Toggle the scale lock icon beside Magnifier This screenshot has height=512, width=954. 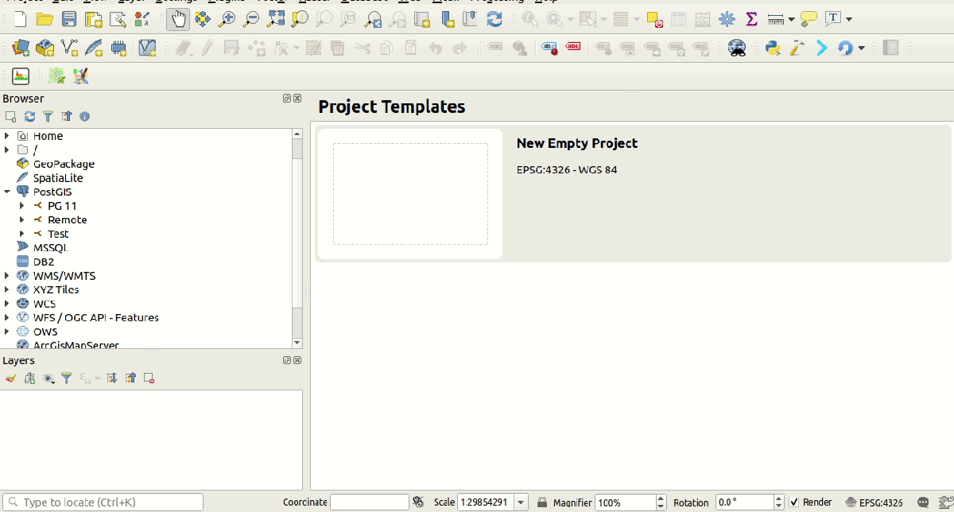point(542,502)
